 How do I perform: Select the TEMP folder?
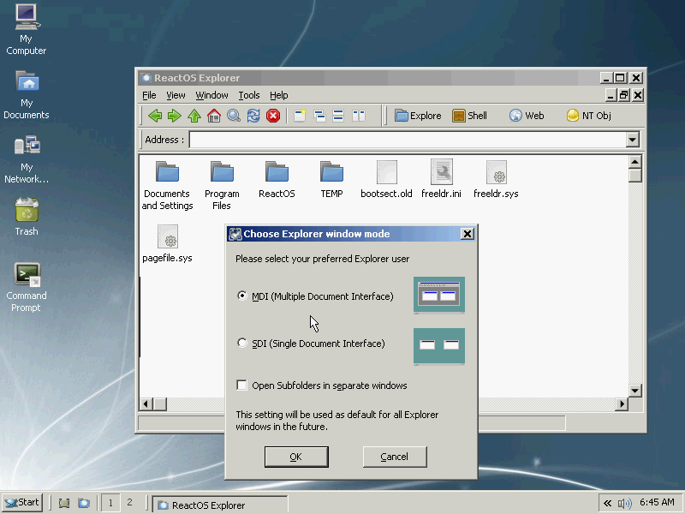pos(331,180)
